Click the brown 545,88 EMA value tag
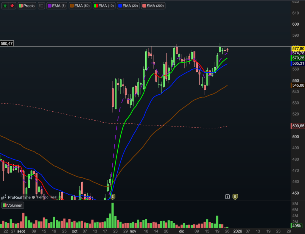 click(x=298, y=85)
